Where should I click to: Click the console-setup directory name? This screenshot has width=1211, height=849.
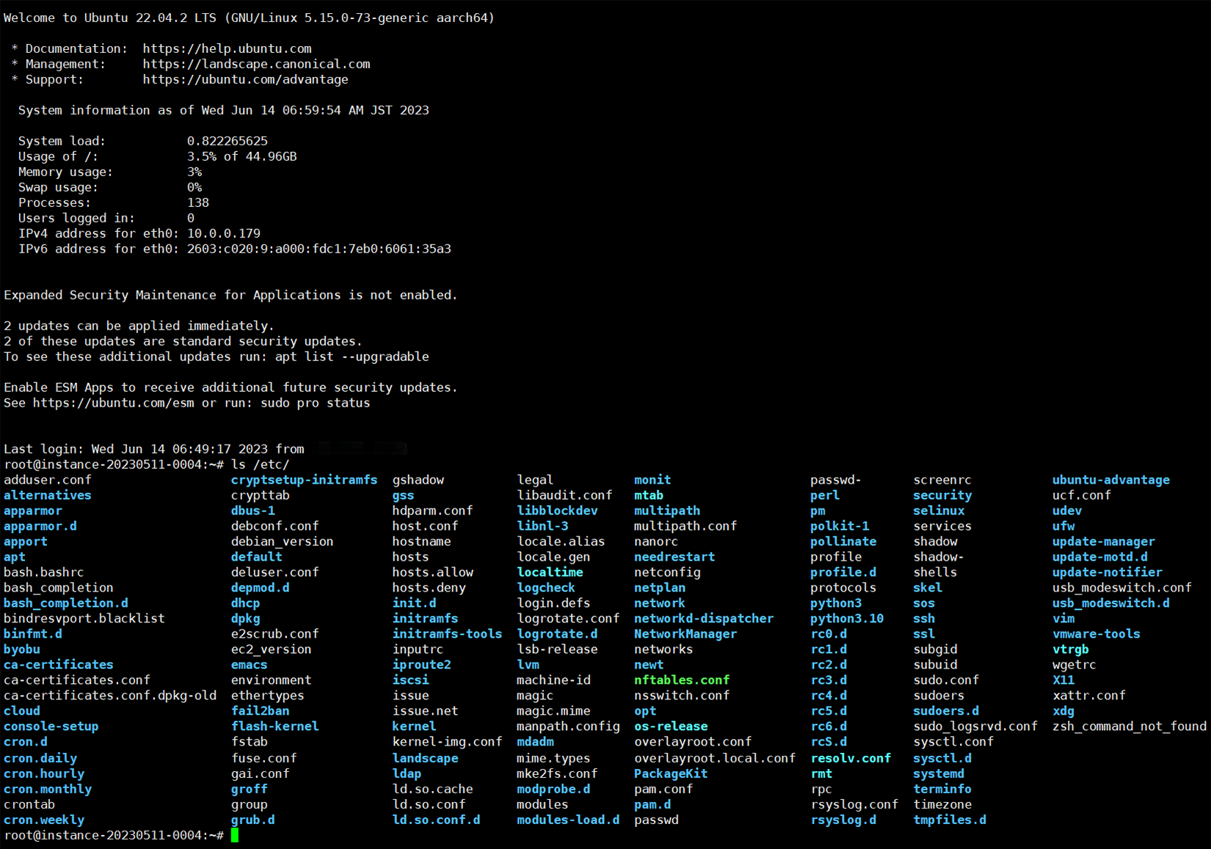coord(51,726)
